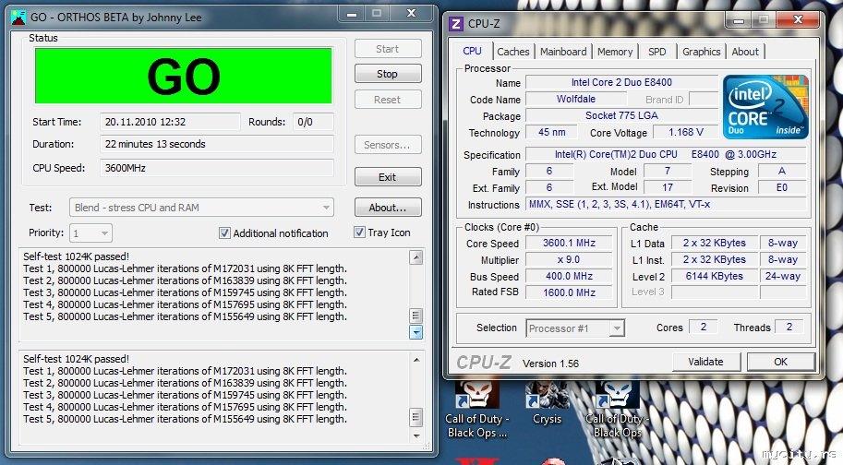Screen dimensions: 843x465
Task: Click the Reset button
Action: tap(388, 100)
